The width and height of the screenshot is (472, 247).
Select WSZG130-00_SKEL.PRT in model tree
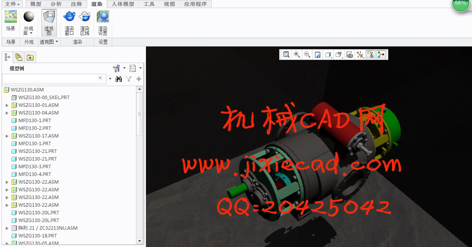(44, 98)
